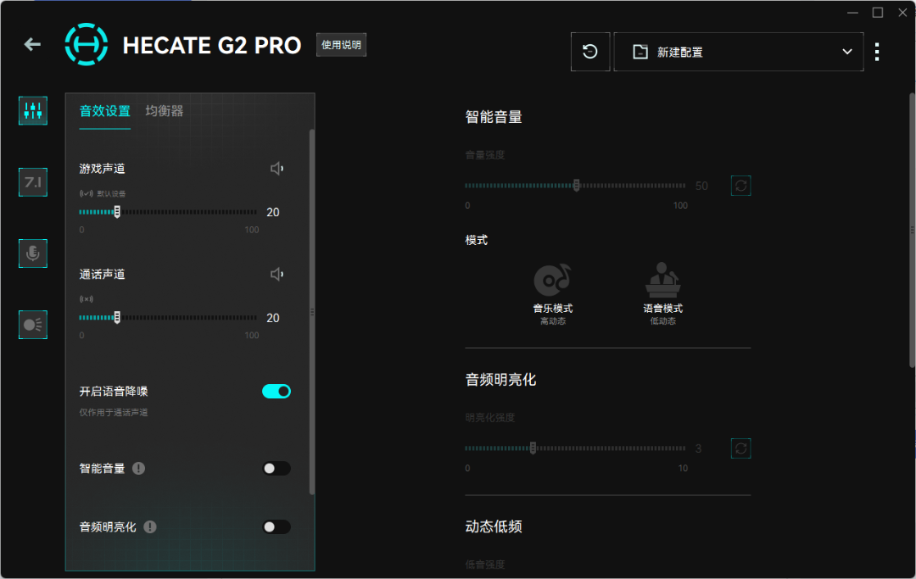This screenshot has height=579, width=916.
Task: Open the three-dot more options menu
Action: [877, 52]
